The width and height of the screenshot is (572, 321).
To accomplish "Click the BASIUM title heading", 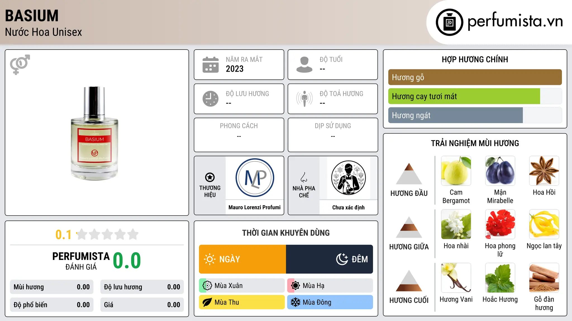I will pyautogui.click(x=32, y=16).
